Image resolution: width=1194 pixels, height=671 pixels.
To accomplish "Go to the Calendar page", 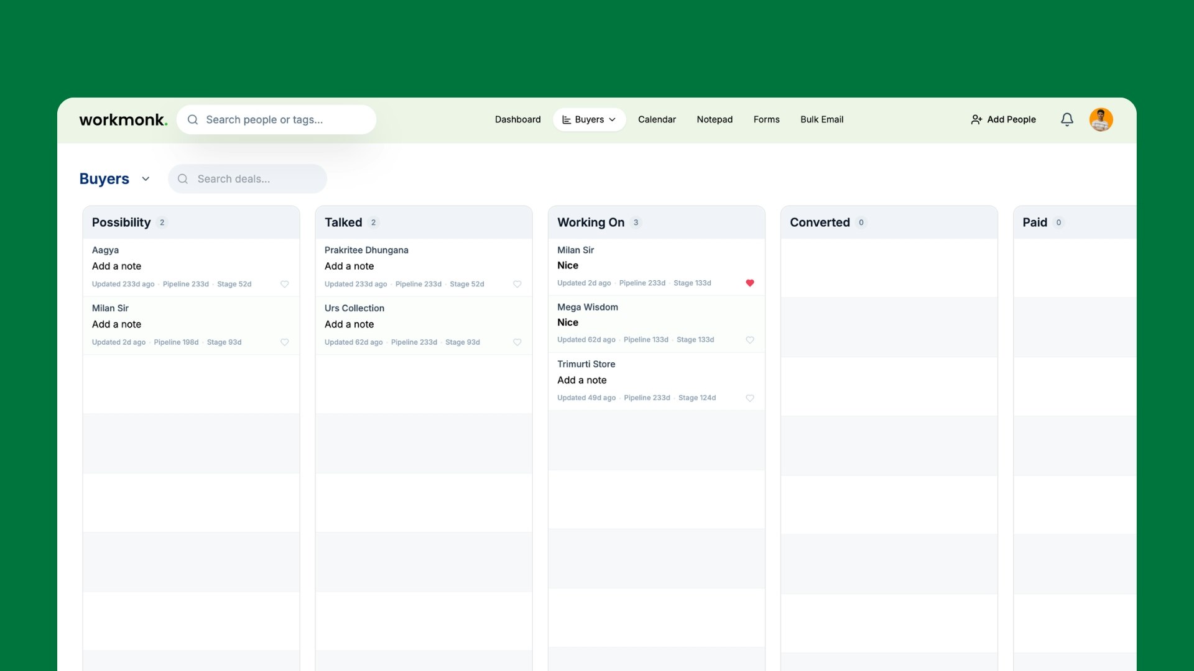I will pyautogui.click(x=657, y=119).
